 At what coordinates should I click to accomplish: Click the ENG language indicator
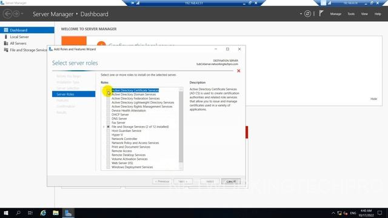pyautogui.click(x=353, y=213)
